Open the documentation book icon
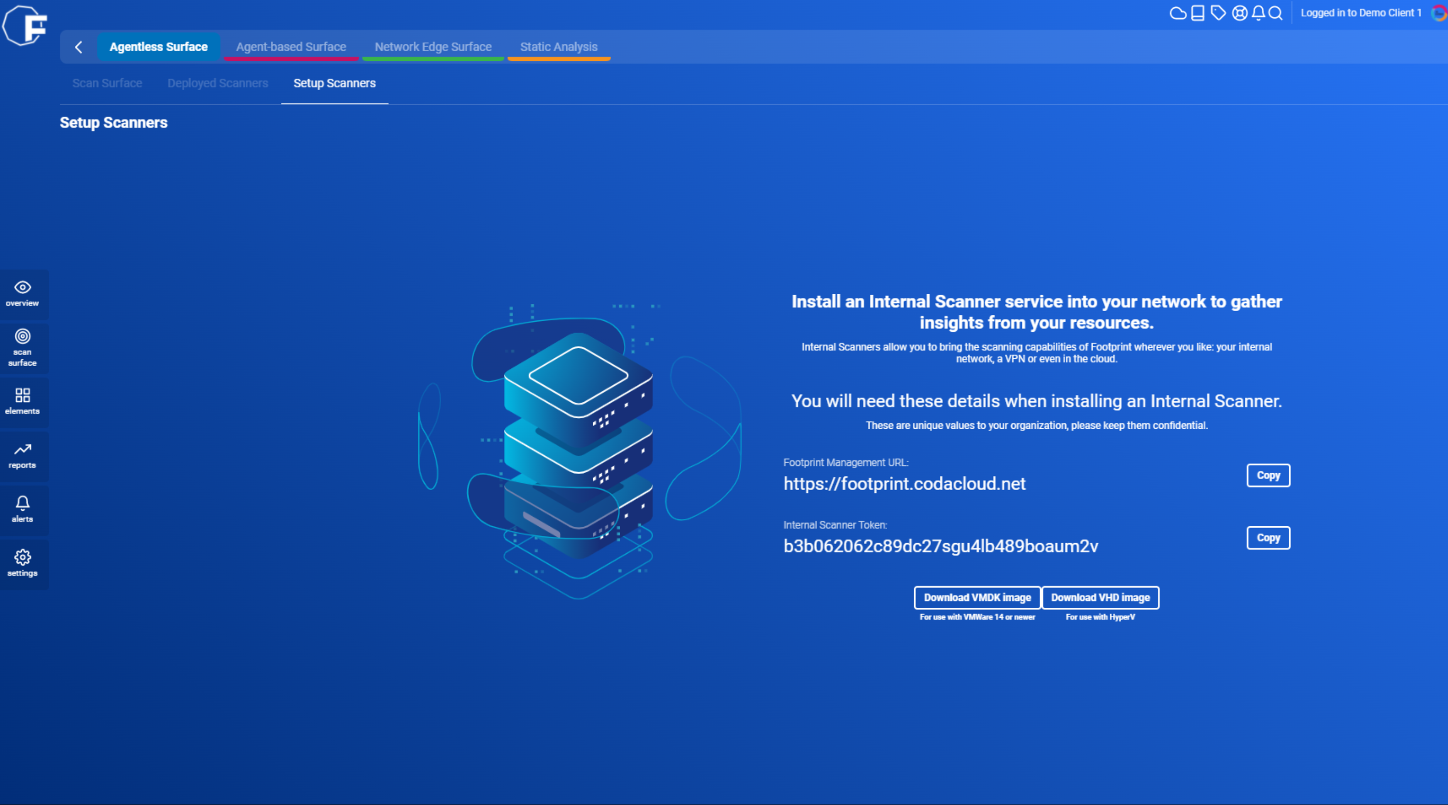This screenshot has width=1448, height=805. 1198,13
